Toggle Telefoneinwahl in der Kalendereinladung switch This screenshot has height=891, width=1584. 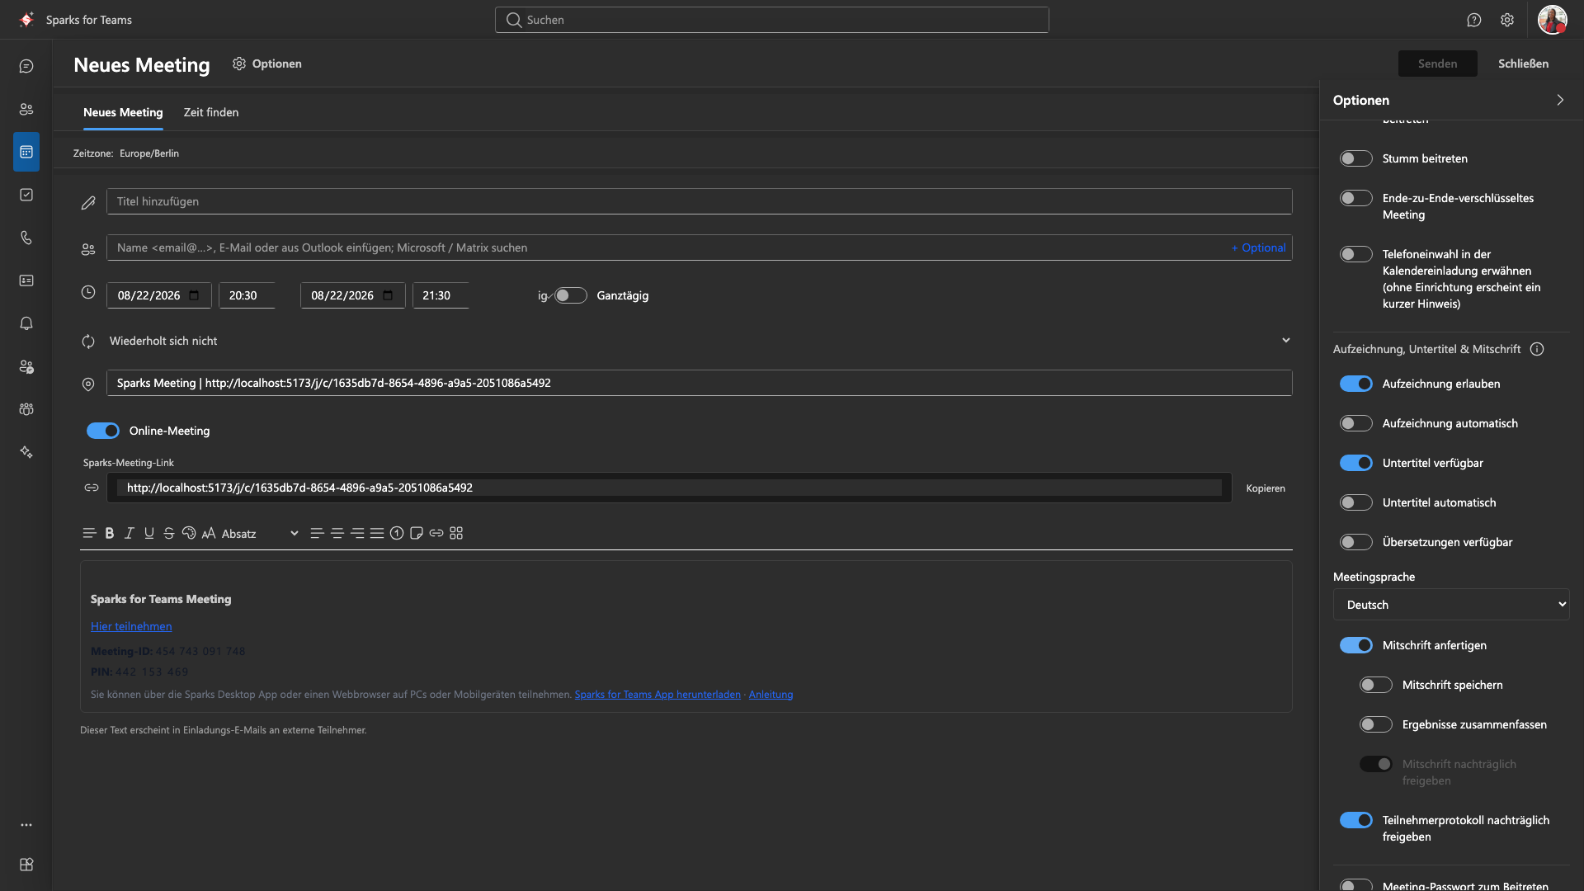click(1355, 254)
